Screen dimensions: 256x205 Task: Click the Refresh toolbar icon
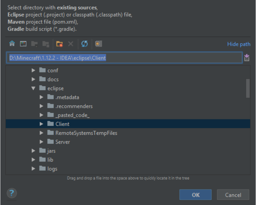click(84, 44)
